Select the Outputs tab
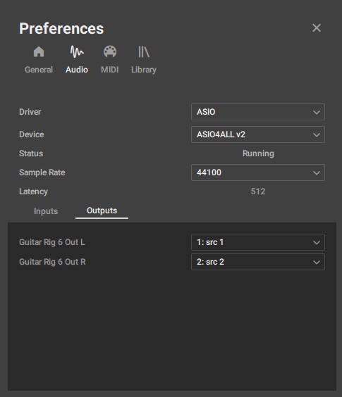The width and height of the screenshot is (342, 397). pyautogui.click(x=102, y=210)
